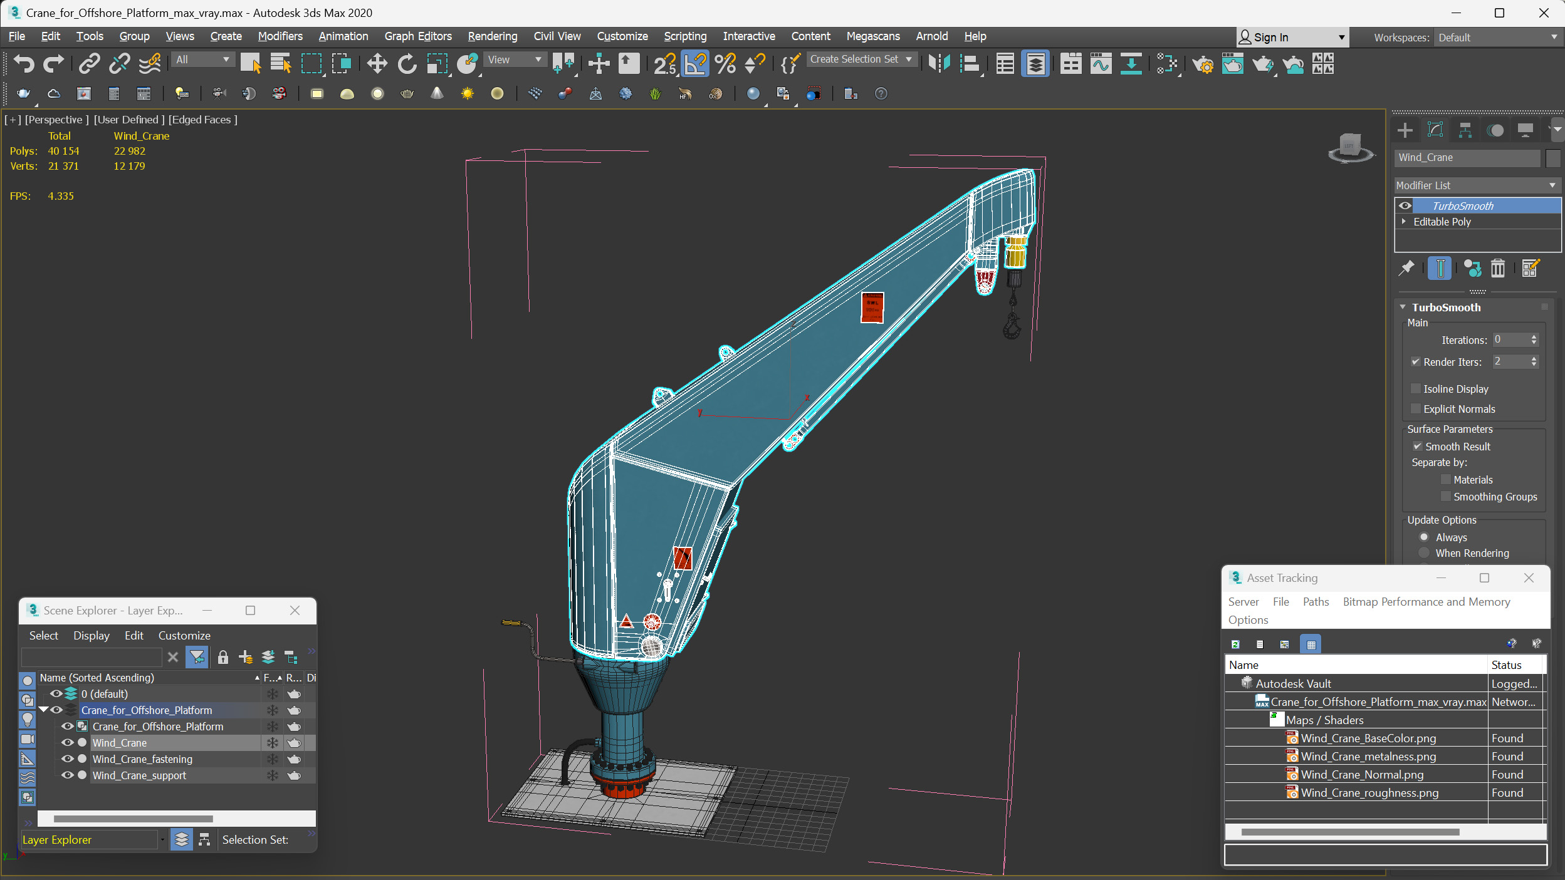Open the Hierarchy command panel tab

(1465, 130)
